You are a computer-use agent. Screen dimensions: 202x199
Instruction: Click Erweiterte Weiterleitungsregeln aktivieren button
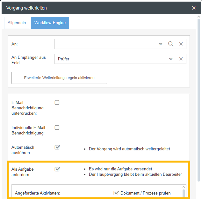[x=59, y=78]
